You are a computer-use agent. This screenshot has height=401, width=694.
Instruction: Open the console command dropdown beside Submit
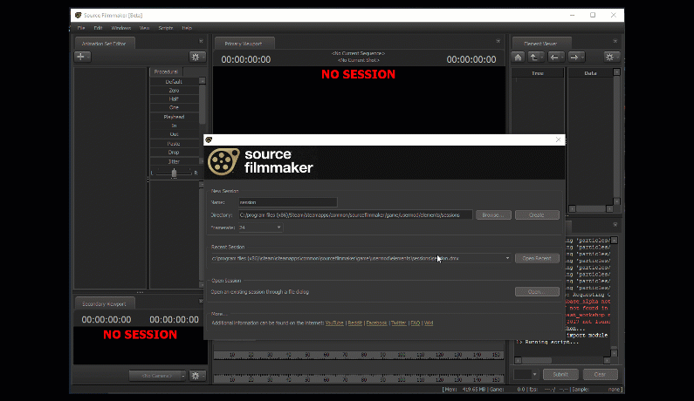pos(534,375)
